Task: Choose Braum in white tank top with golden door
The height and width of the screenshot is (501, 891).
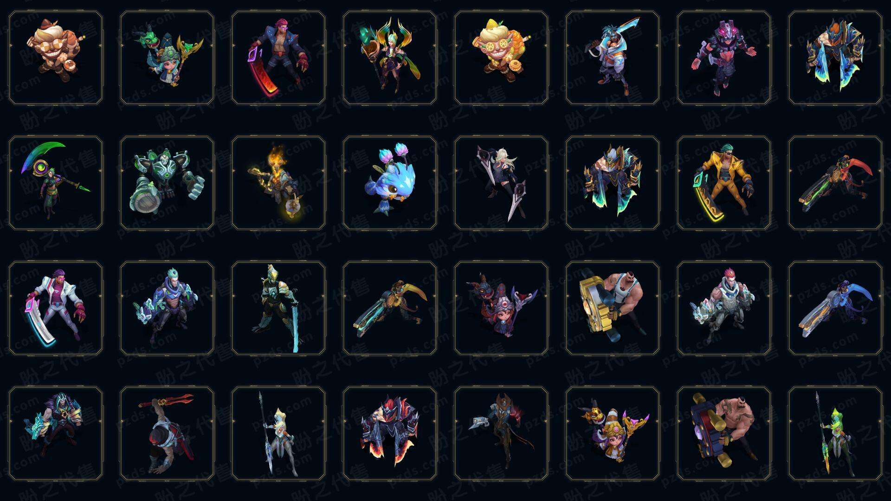Action: click(613, 308)
